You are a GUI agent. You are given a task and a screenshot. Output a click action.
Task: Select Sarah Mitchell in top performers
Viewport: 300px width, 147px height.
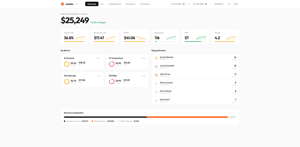[x=195, y=58]
